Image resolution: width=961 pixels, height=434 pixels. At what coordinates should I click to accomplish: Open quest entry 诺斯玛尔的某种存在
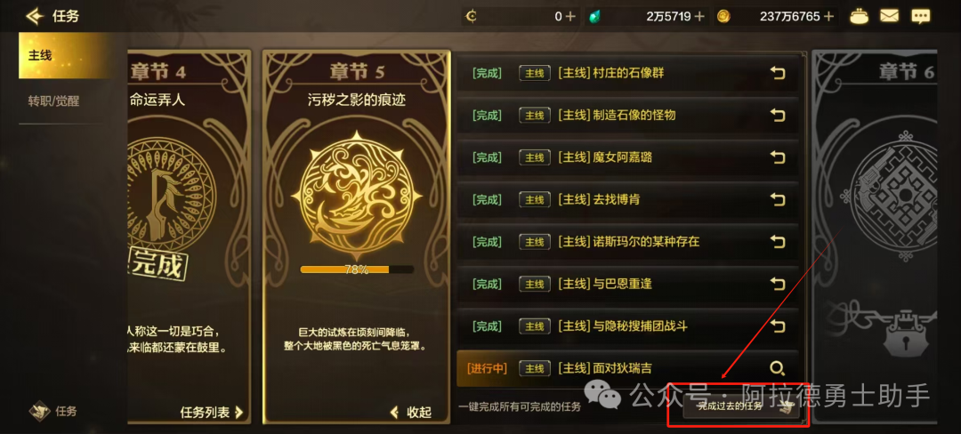pos(627,242)
